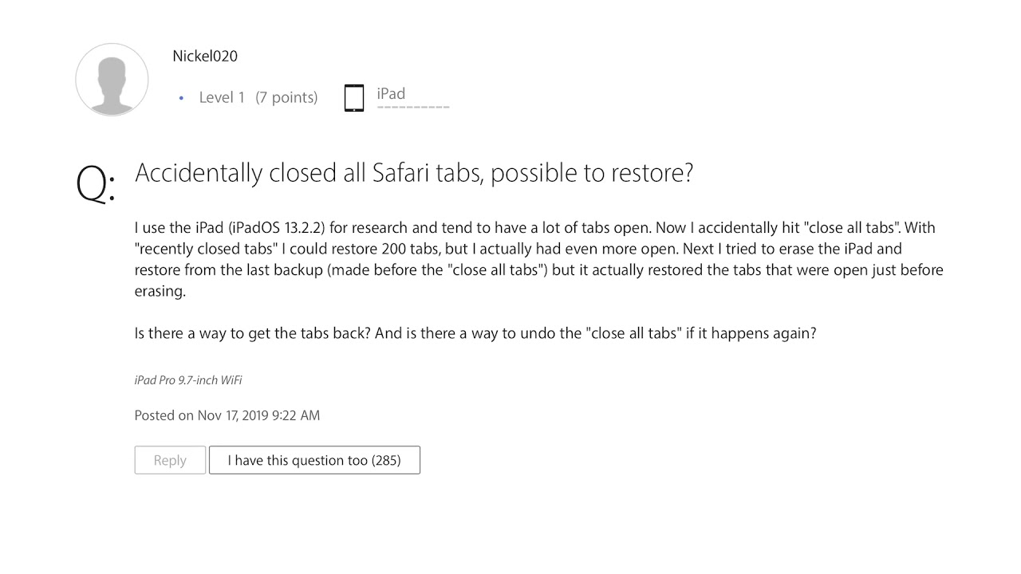Image resolution: width=1021 pixels, height=574 pixels.
Task: Click the Reply button
Action: point(170,460)
